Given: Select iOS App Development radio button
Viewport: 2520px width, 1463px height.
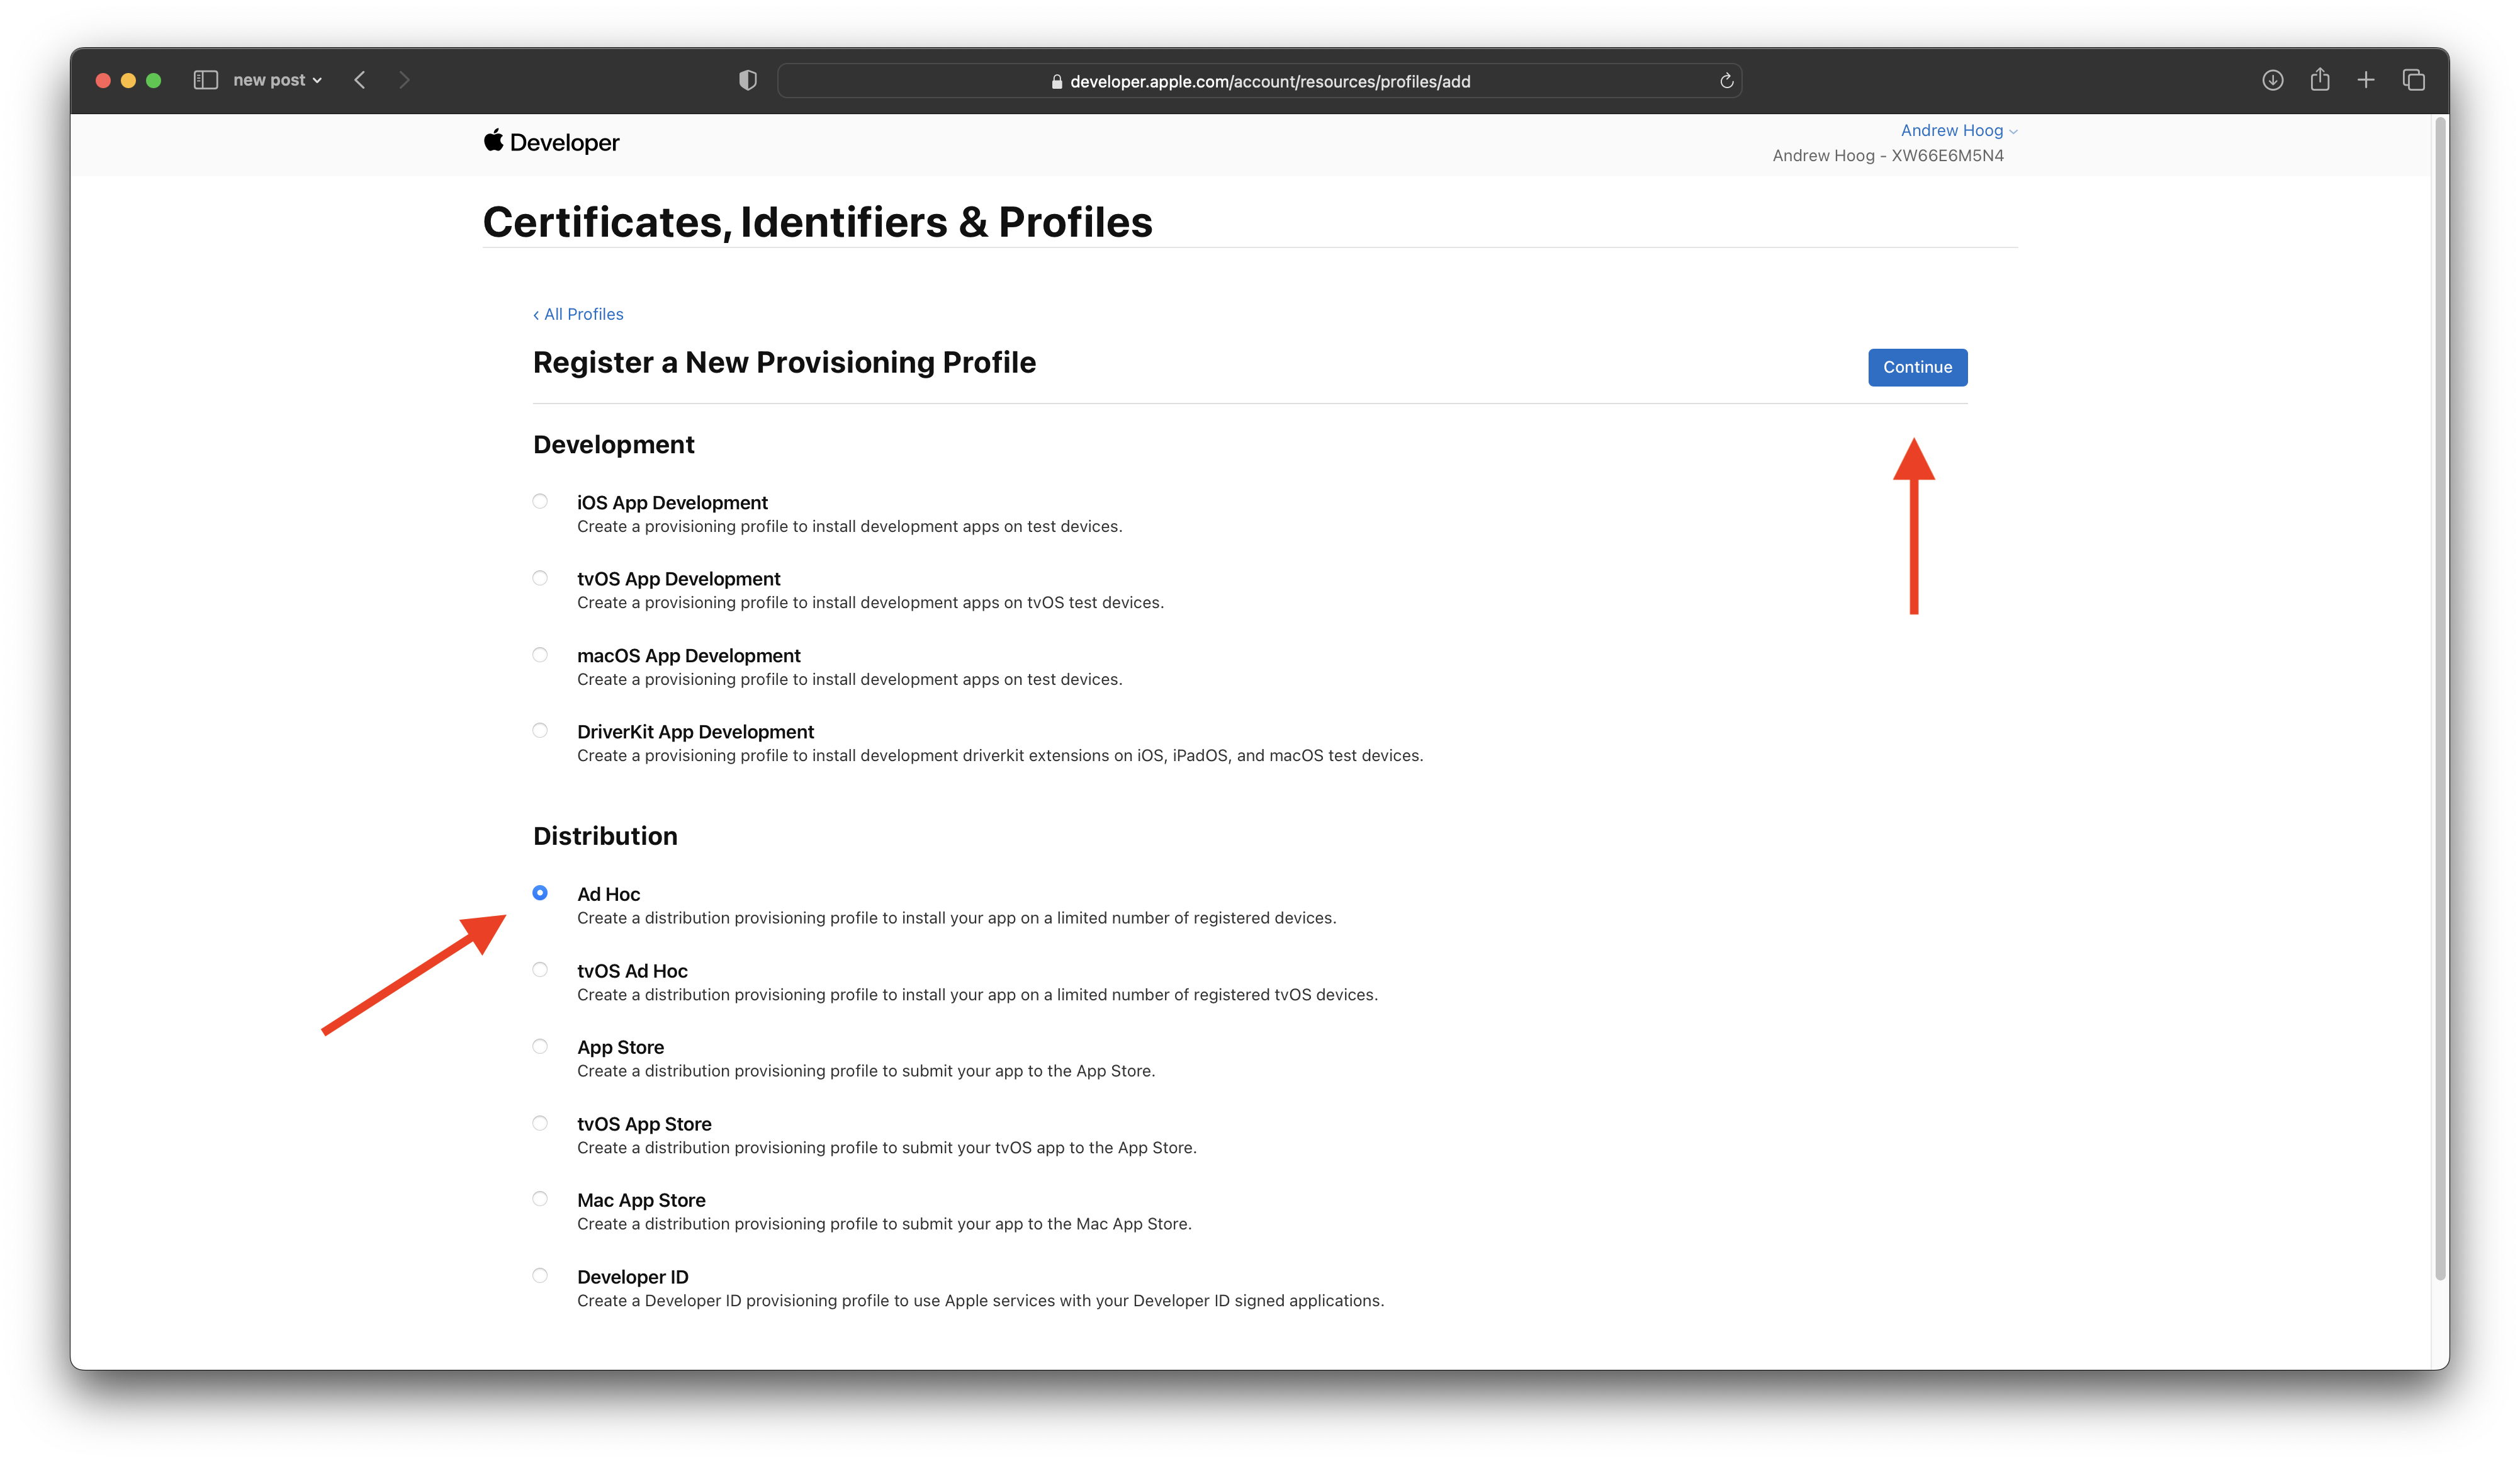Looking at the screenshot, I should coord(540,502).
